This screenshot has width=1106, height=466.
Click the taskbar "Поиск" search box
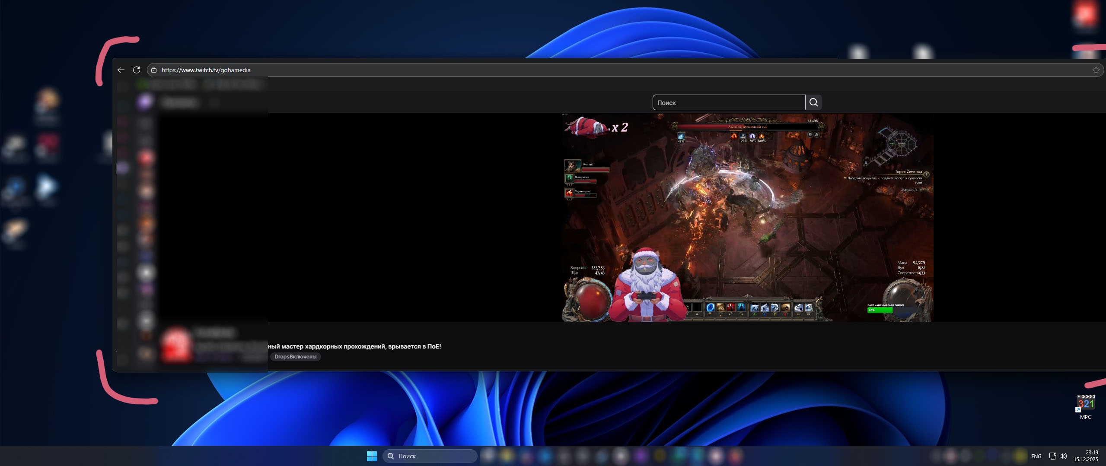[x=430, y=456]
